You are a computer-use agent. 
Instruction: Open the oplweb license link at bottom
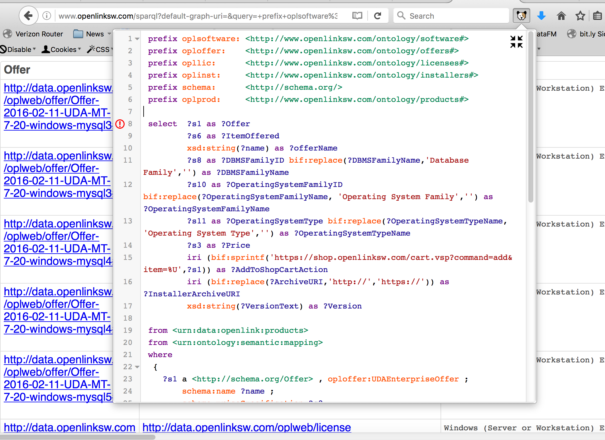246,428
